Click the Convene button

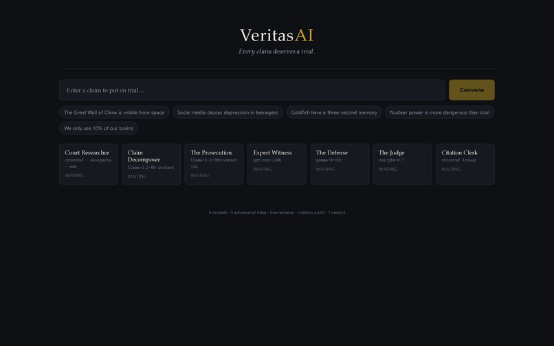click(472, 90)
